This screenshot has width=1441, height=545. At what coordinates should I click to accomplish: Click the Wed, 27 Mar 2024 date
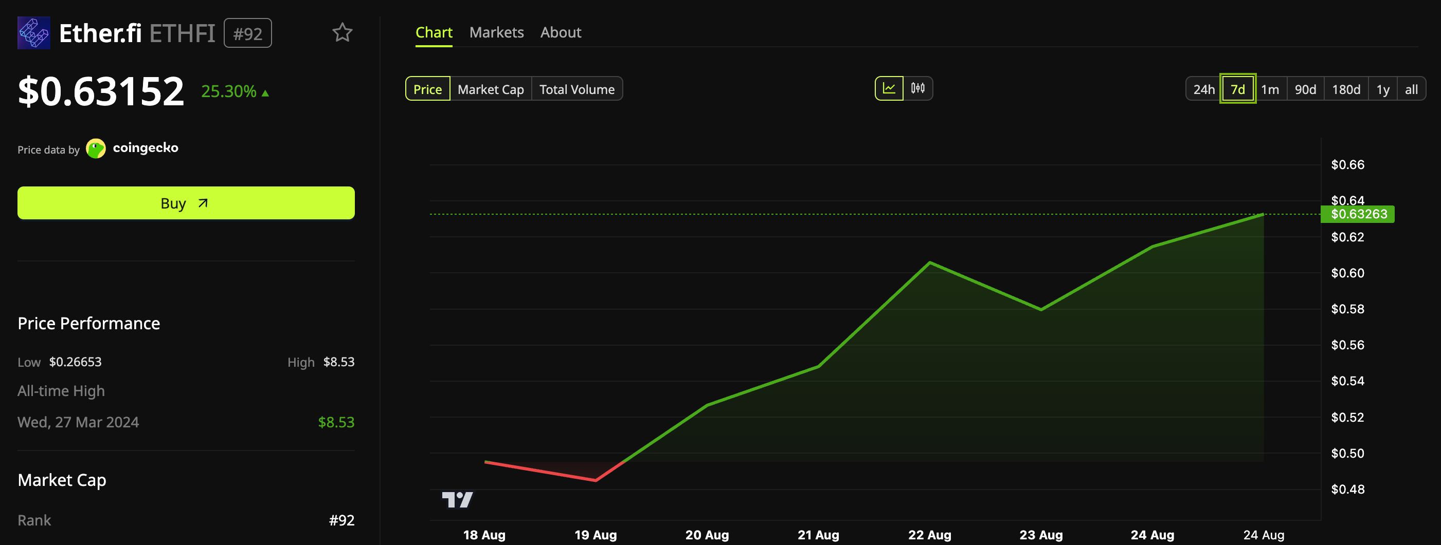(x=78, y=422)
